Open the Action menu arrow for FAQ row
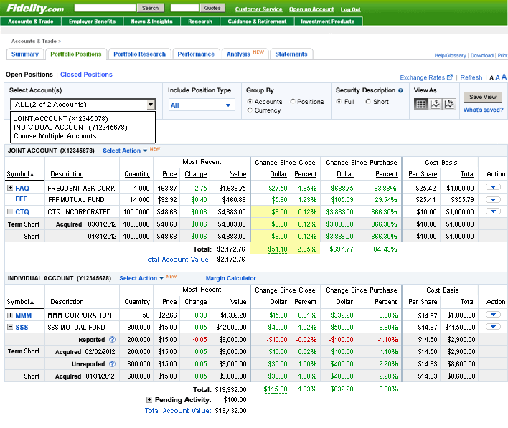This screenshot has height=428, width=508. click(x=493, y=188)
